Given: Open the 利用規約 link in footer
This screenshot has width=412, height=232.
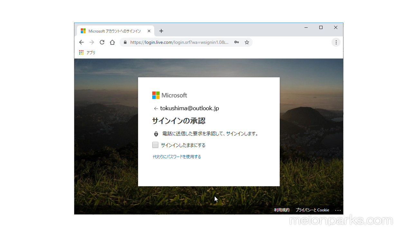Looking at the screenshot, I should (x=282, y=210).
